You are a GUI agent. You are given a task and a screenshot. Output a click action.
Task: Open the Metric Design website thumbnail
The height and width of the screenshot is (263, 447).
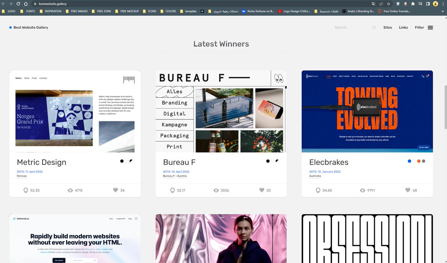click(75, 111)
